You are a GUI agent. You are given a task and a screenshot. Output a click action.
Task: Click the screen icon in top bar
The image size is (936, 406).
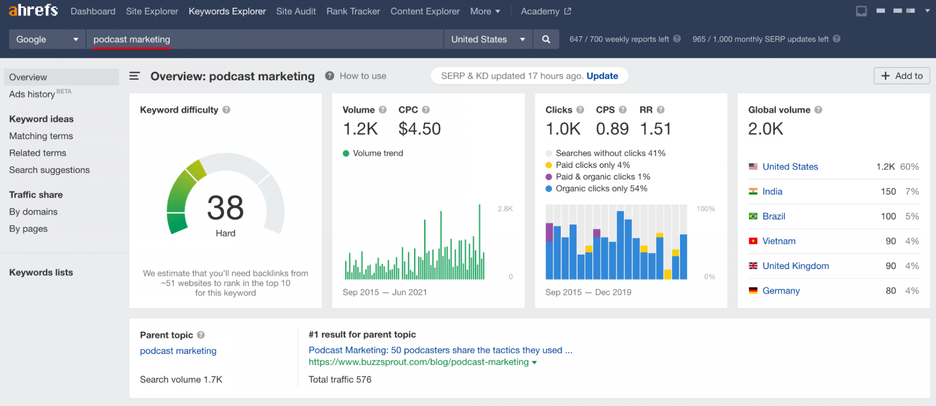tap(861, 11)
